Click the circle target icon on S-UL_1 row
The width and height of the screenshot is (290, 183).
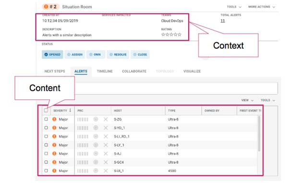point(96,171)
